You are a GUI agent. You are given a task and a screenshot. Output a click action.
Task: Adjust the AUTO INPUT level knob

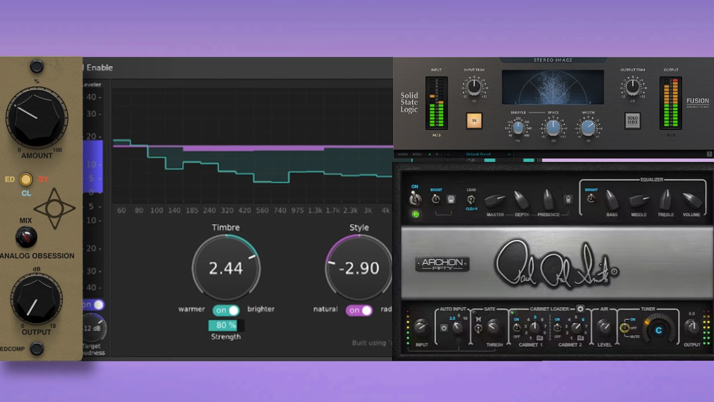(459, 328)
